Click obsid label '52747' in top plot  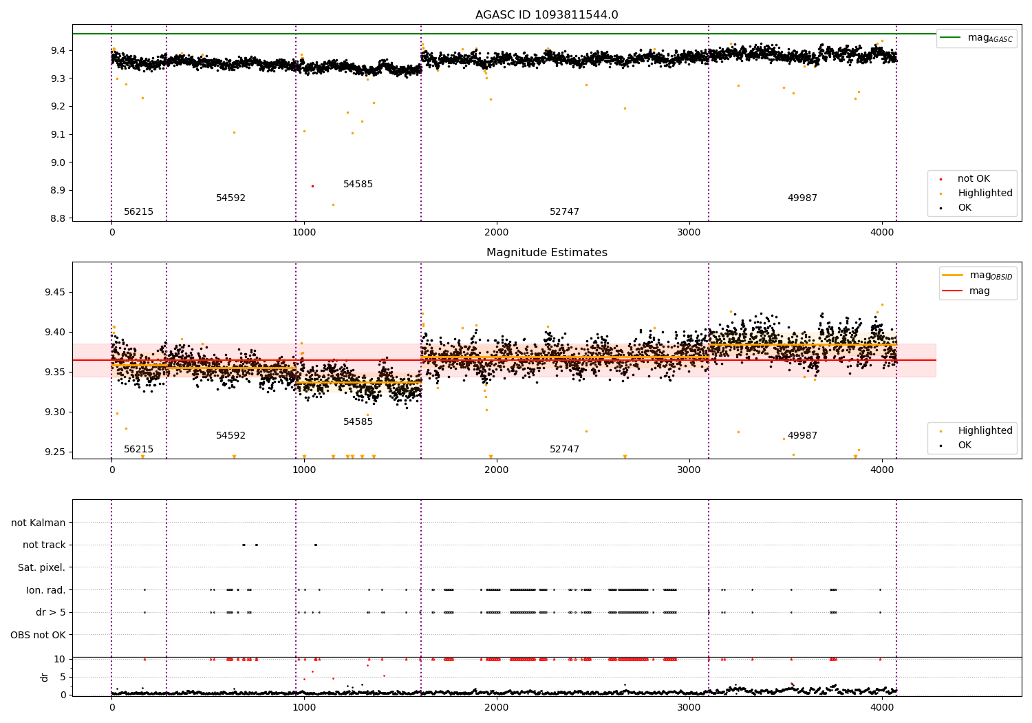565,212
